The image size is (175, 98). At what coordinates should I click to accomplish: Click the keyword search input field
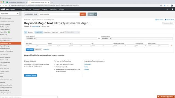(x=59, y=14)
